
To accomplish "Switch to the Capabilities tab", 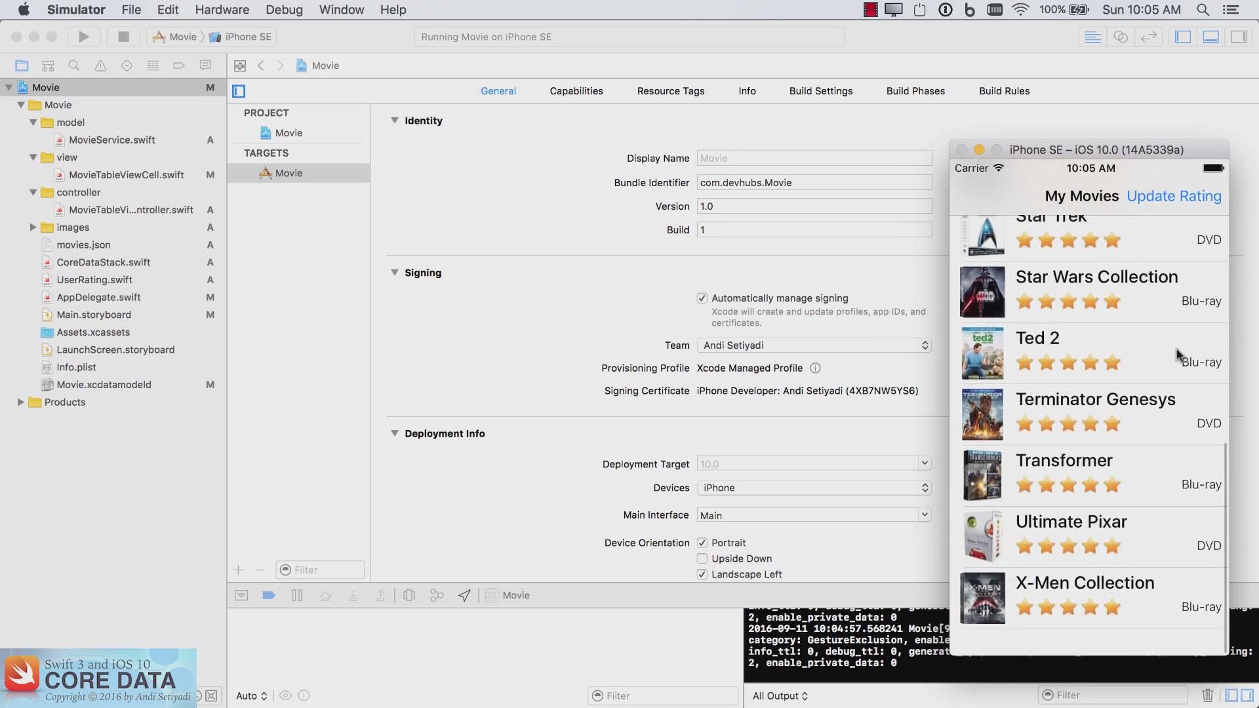I will click(x=576, y=91).
